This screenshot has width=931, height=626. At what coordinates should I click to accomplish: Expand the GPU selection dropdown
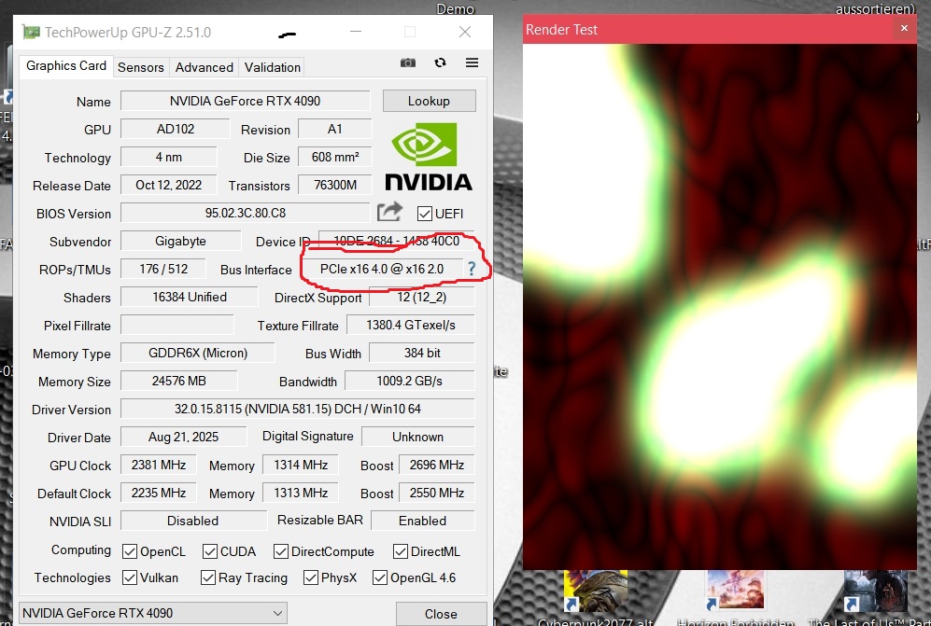153,613
